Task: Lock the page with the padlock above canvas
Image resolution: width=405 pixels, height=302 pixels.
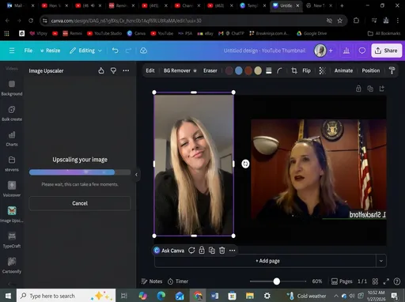Action: click(358, 89)
